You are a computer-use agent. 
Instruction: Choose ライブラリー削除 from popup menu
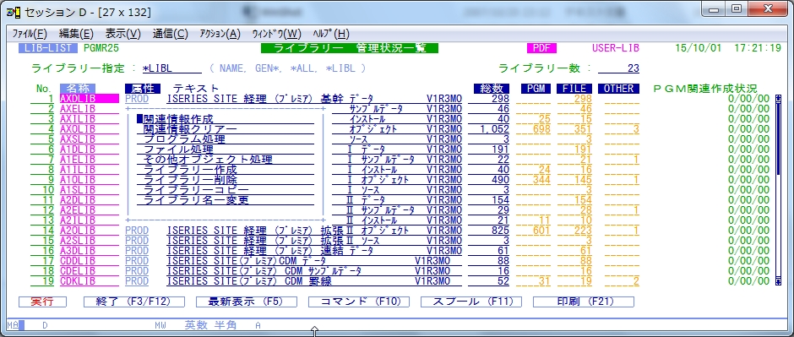[x=190, y=180]
